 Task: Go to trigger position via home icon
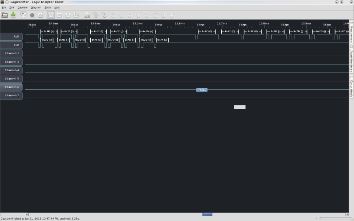[87, 15]
